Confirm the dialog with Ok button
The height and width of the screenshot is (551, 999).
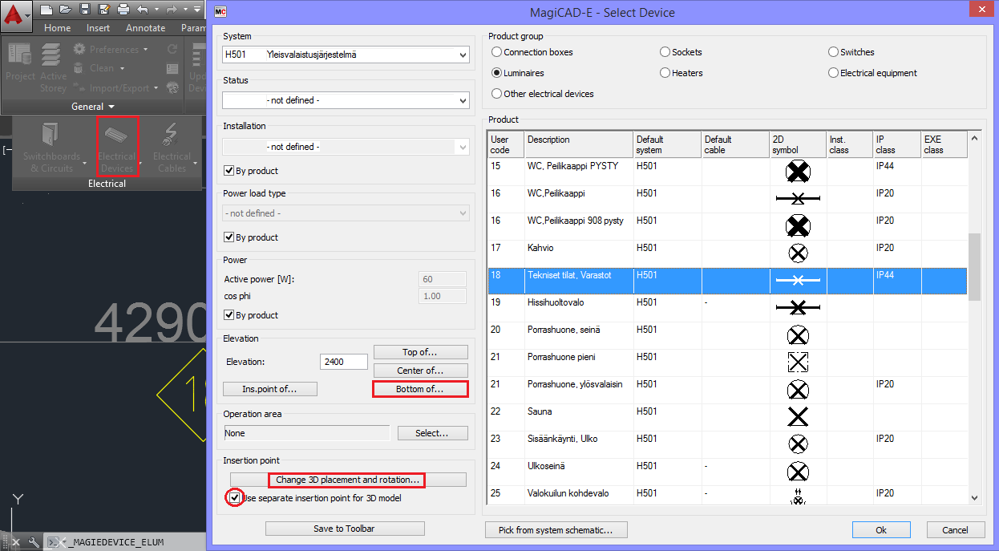881,530
